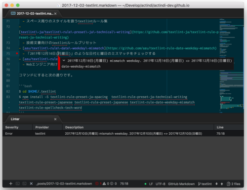The width and height of the screenshot is (247, 190).
Task: Open the 2 files git changes indicator
Action: 234,184
